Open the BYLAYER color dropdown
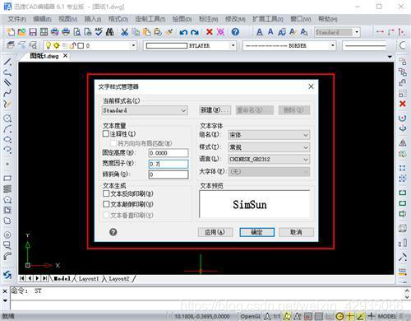The height and width of the screenshot is (321, 411). (233, 45)
